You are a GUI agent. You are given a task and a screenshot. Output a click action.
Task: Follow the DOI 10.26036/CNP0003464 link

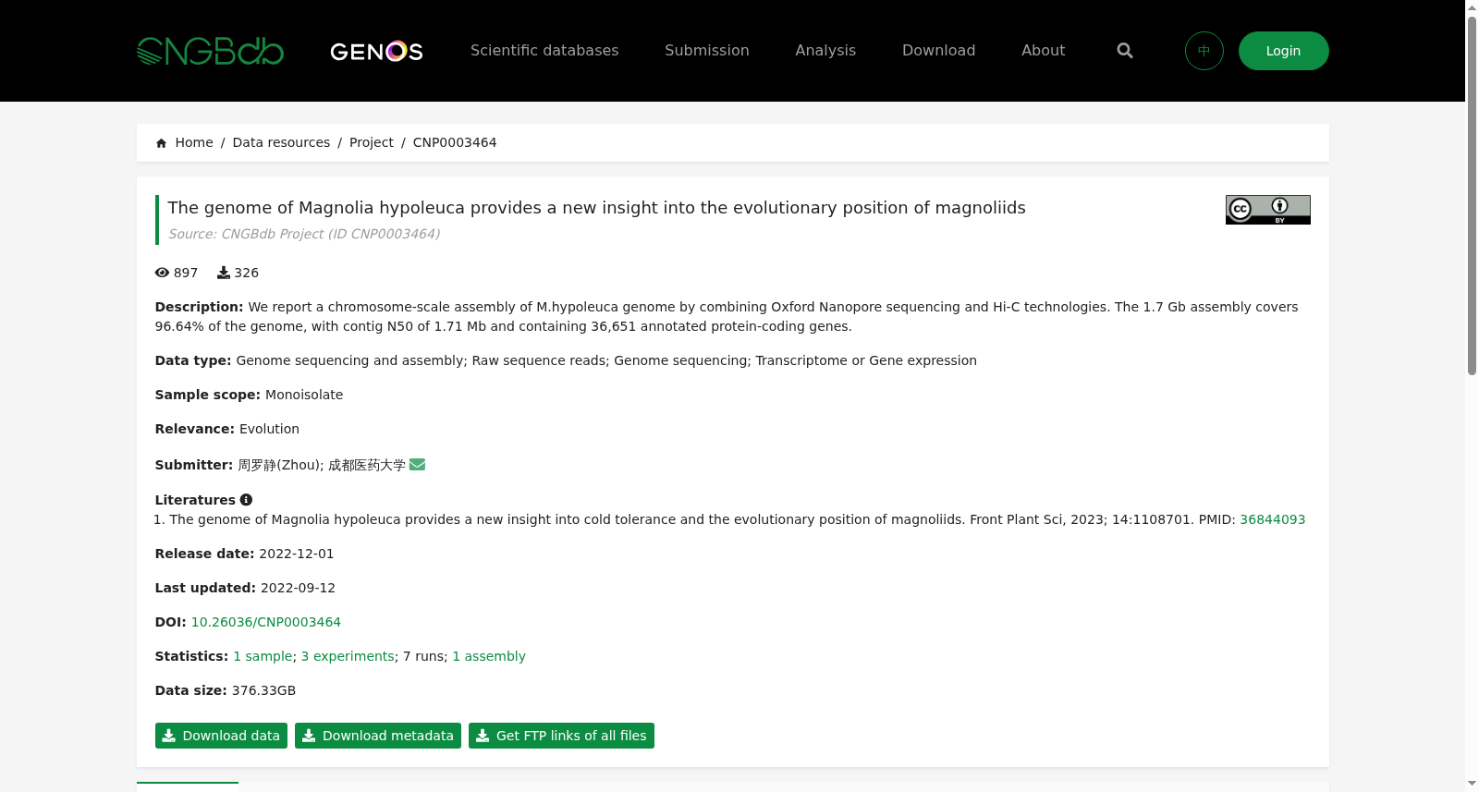266,622
